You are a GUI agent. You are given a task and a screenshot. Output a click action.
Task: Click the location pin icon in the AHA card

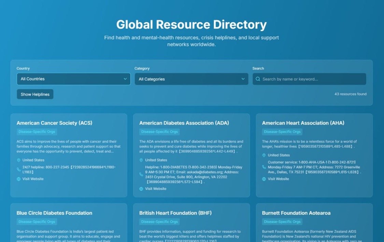(264, 155)
